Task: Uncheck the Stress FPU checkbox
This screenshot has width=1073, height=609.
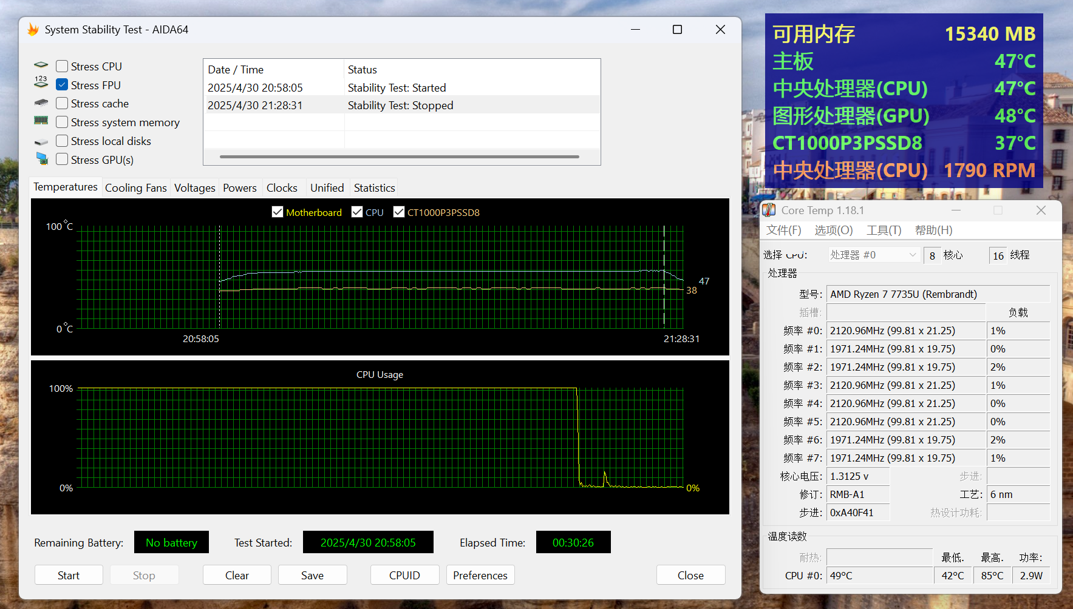Action: [x=62, y=85]
